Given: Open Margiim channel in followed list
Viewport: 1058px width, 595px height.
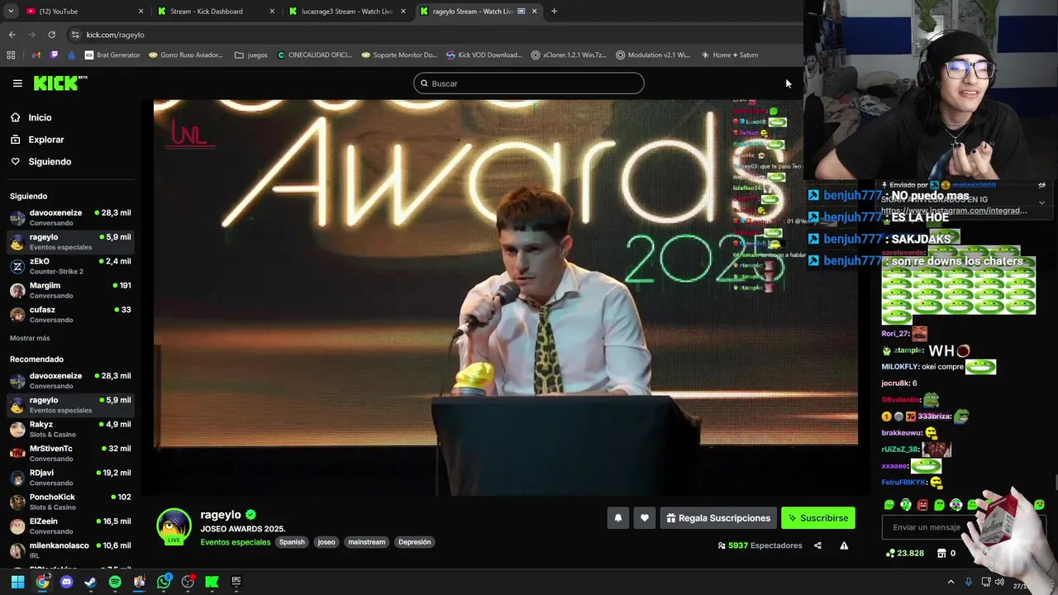Looking at the screenshot, I should coord(69,290).
